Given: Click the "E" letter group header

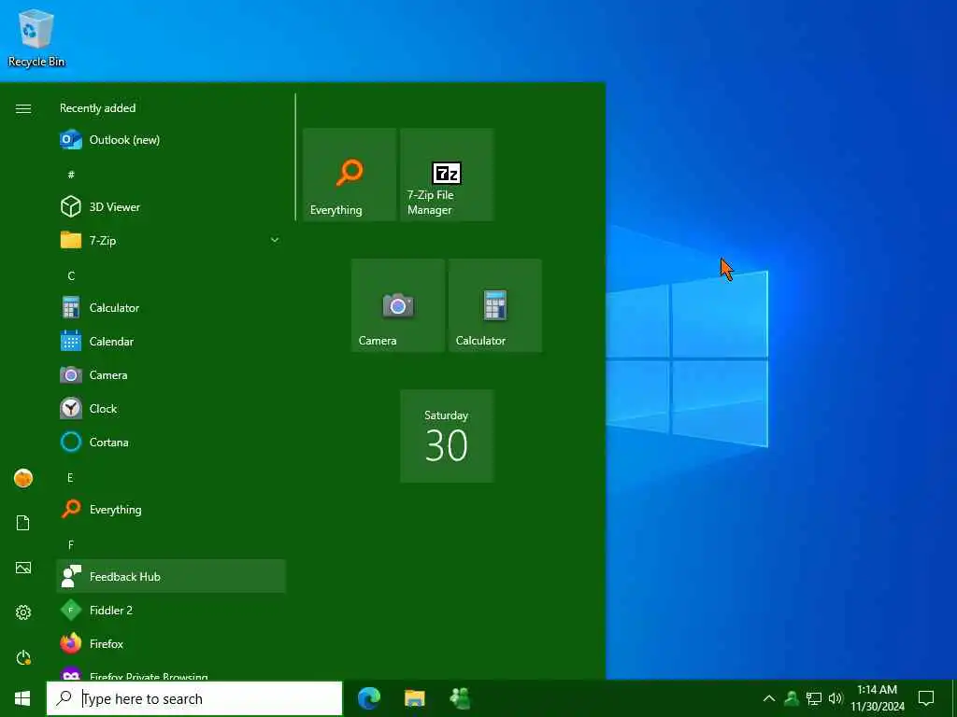Looking at the screenshot, I should pyautogui.click(x=70, y=477).
